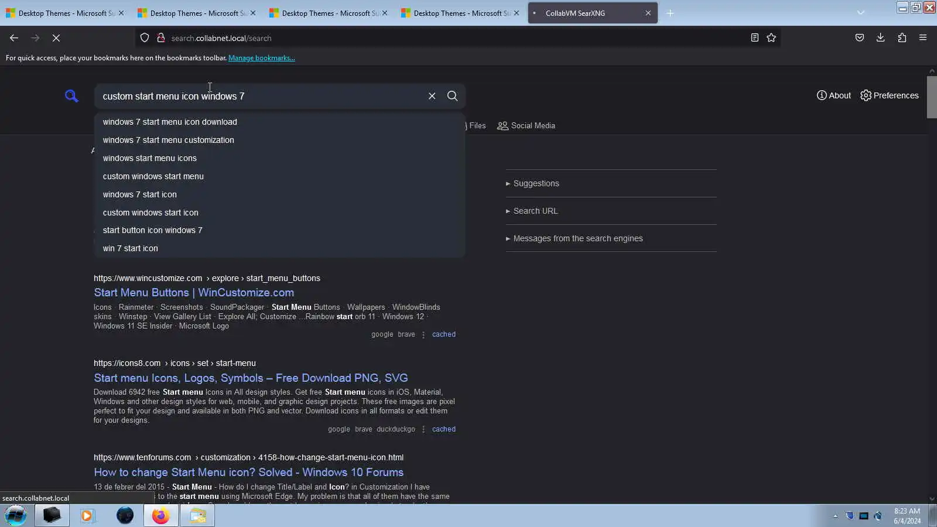
Task: Open the list all tabs dropdown
Action: pyautogui.click(x=861, y=13)
